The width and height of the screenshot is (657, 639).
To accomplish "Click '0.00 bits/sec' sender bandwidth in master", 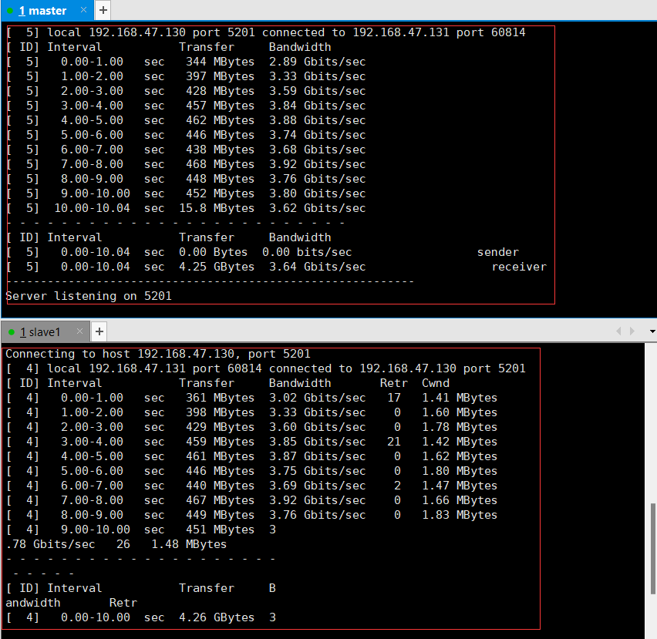I will pyautogui.click(x=307, y=252).
